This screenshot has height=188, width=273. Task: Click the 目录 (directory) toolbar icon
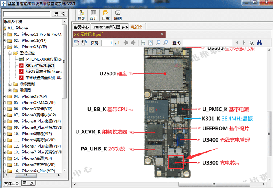click(82, 15)
